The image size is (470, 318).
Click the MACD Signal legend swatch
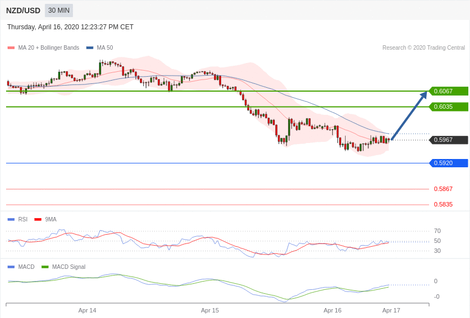coord(45,267)
